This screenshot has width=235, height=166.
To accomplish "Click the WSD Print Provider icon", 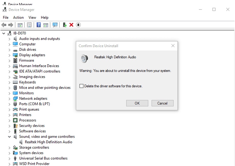I will (15, 164).
